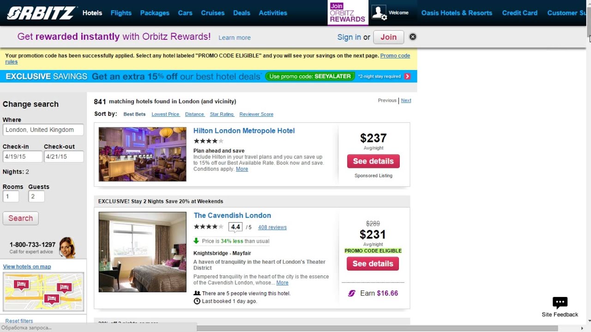Open the Site Feedback chat icon
This screenshot has width=591, height=332.
coord(560,303)
